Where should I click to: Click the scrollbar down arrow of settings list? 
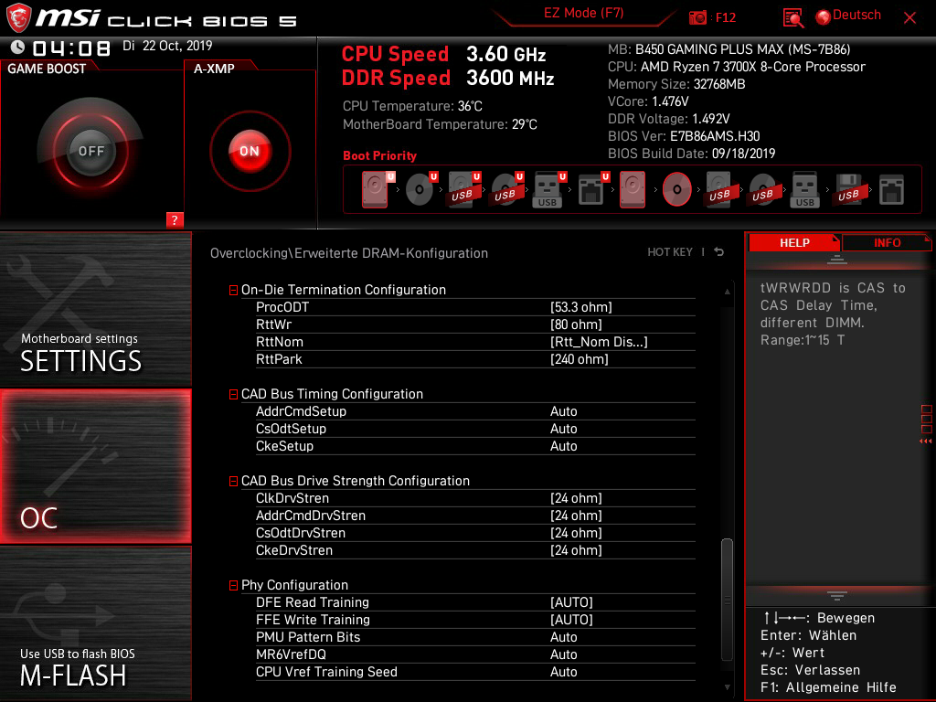727,687
